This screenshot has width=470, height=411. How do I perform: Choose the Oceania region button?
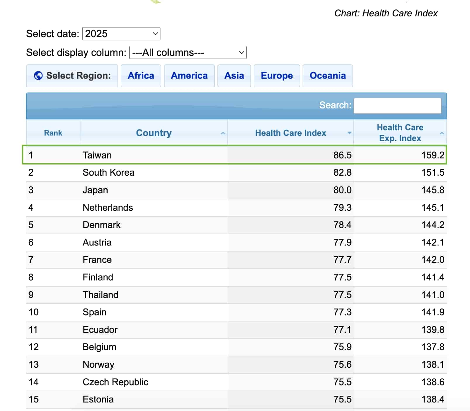pyautogui.click(x=327, y=76)
